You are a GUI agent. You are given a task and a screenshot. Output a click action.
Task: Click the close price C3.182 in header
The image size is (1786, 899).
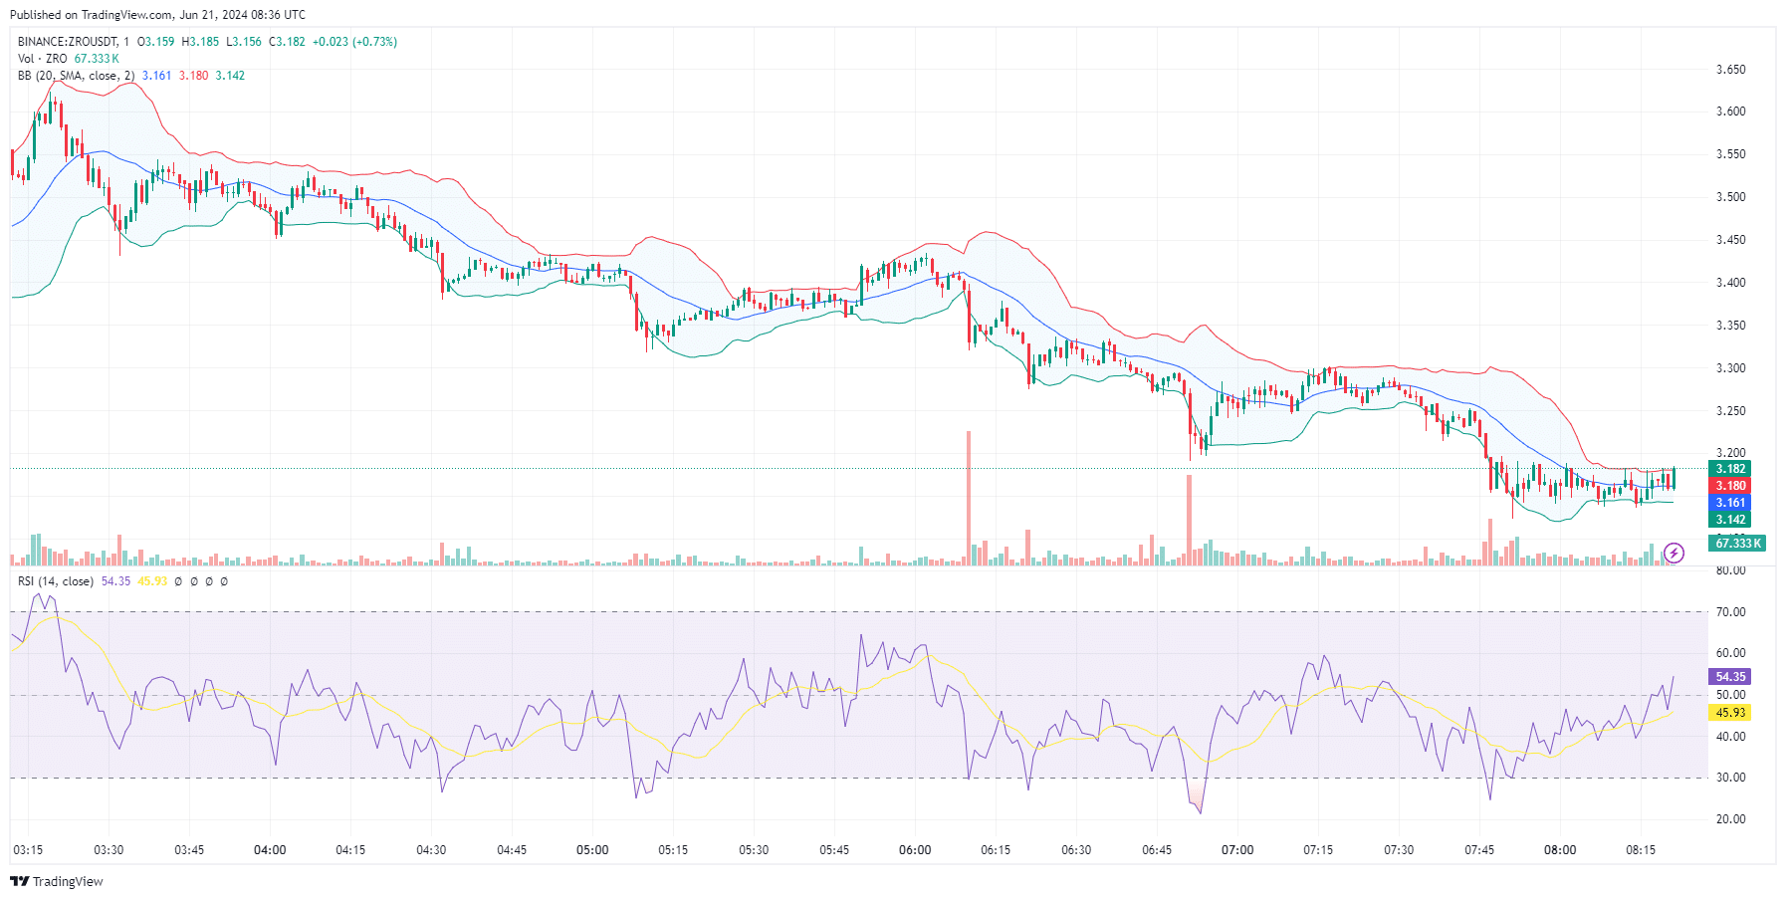(287, 42)
